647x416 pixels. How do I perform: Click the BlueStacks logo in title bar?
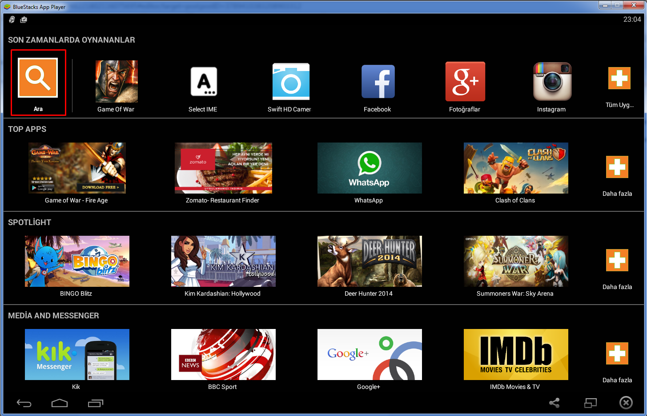[x=7, y=7]
